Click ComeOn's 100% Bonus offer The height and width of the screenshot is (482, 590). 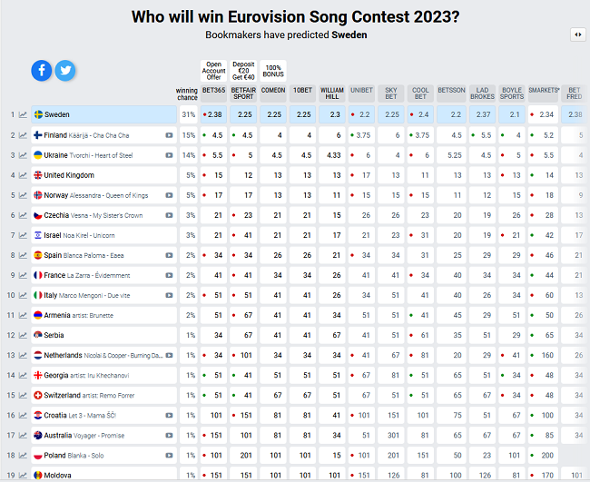(273, 71)
